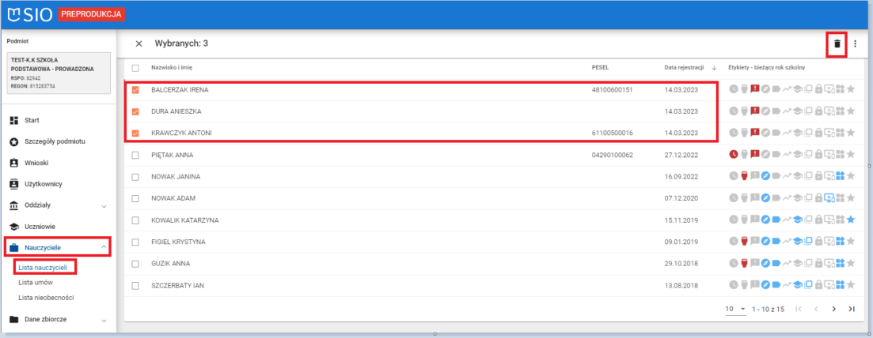
Task: Click sort arrow beside Data rejestracji
Action: click(x=714, y=68)
